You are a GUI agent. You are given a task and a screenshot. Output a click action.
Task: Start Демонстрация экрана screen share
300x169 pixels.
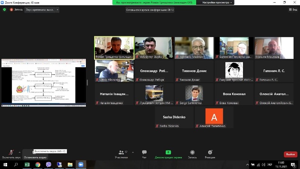(x=168, y=154)
